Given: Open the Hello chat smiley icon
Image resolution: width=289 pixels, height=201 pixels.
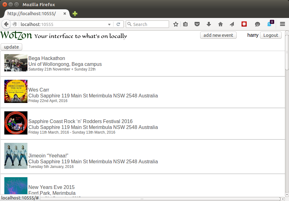Looking at the screenshot, I should (258, 24).
